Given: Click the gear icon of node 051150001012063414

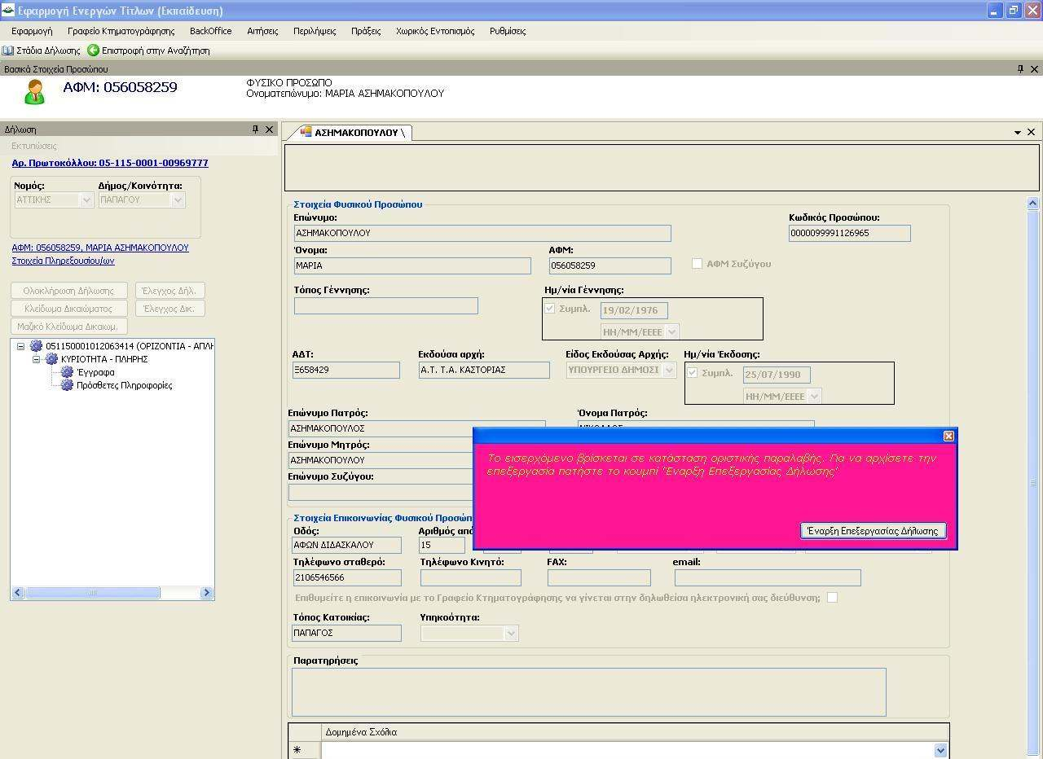Looking at the screenshot, I should pyautogui.click(x=36, y=346).
